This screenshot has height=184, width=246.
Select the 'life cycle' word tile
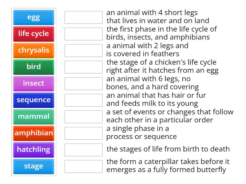34,34
